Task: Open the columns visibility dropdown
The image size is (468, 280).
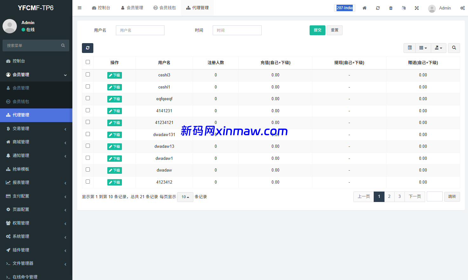Action: coord(423,48)
